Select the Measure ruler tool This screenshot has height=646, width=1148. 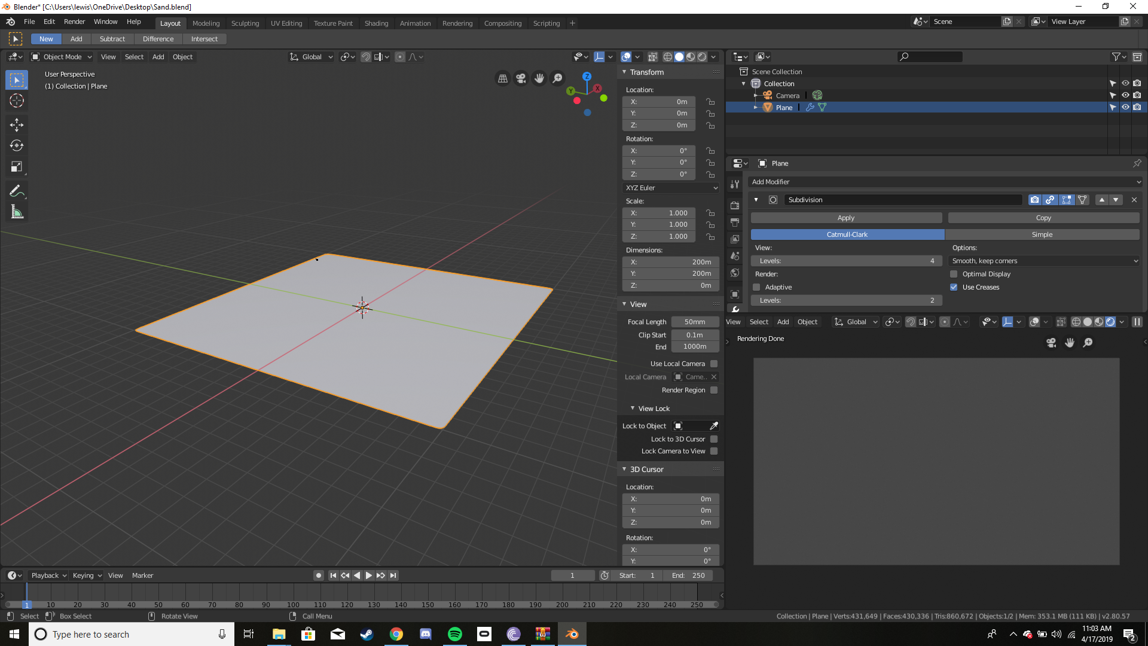(x=17, y=212)
